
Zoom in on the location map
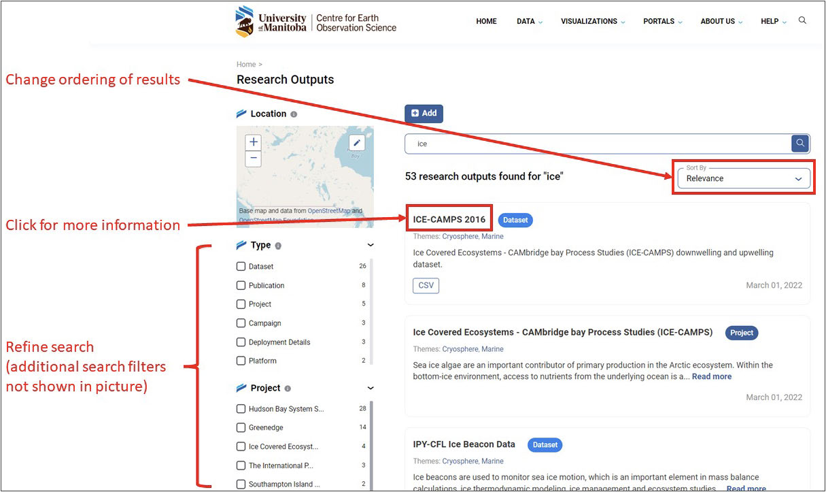click(253, 142)
